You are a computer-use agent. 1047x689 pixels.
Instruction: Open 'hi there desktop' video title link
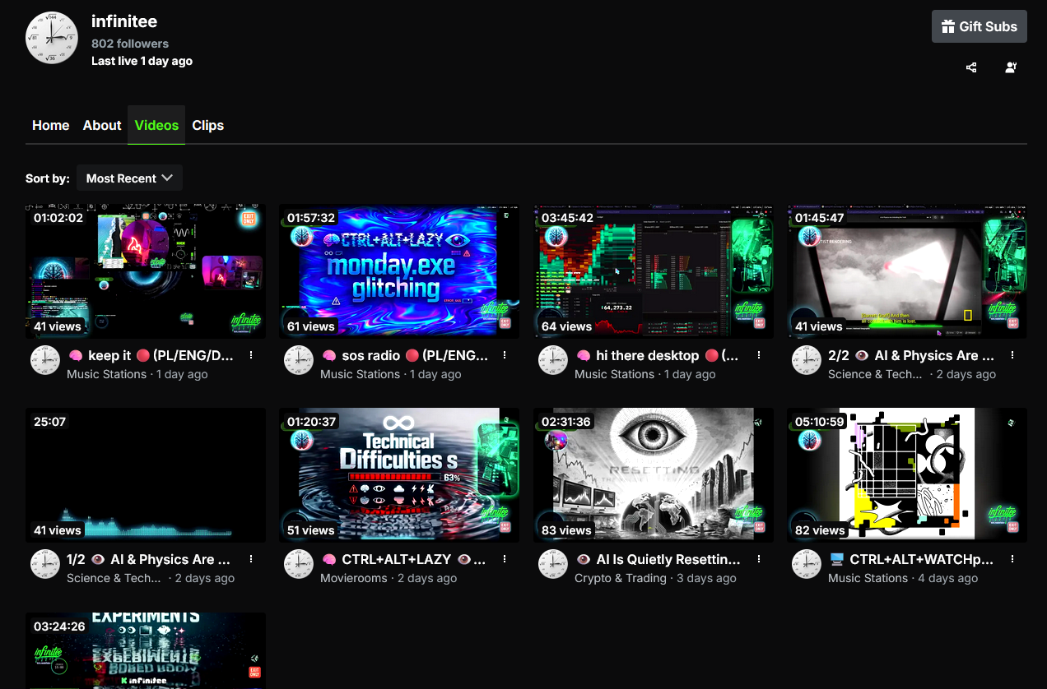(657, 355)
